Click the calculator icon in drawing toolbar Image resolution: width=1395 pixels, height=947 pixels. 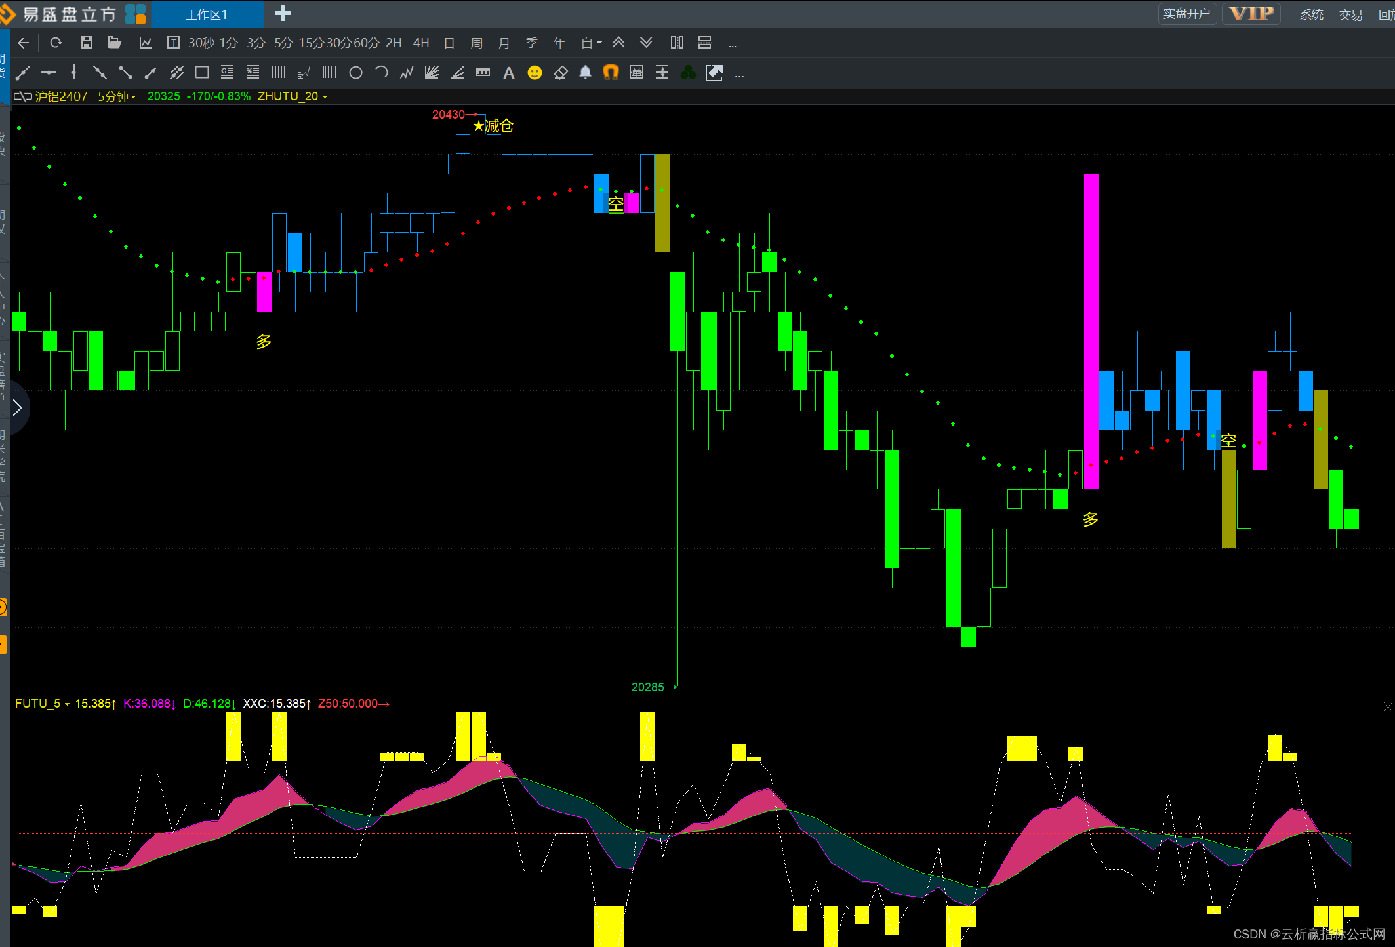coord(636,73)
